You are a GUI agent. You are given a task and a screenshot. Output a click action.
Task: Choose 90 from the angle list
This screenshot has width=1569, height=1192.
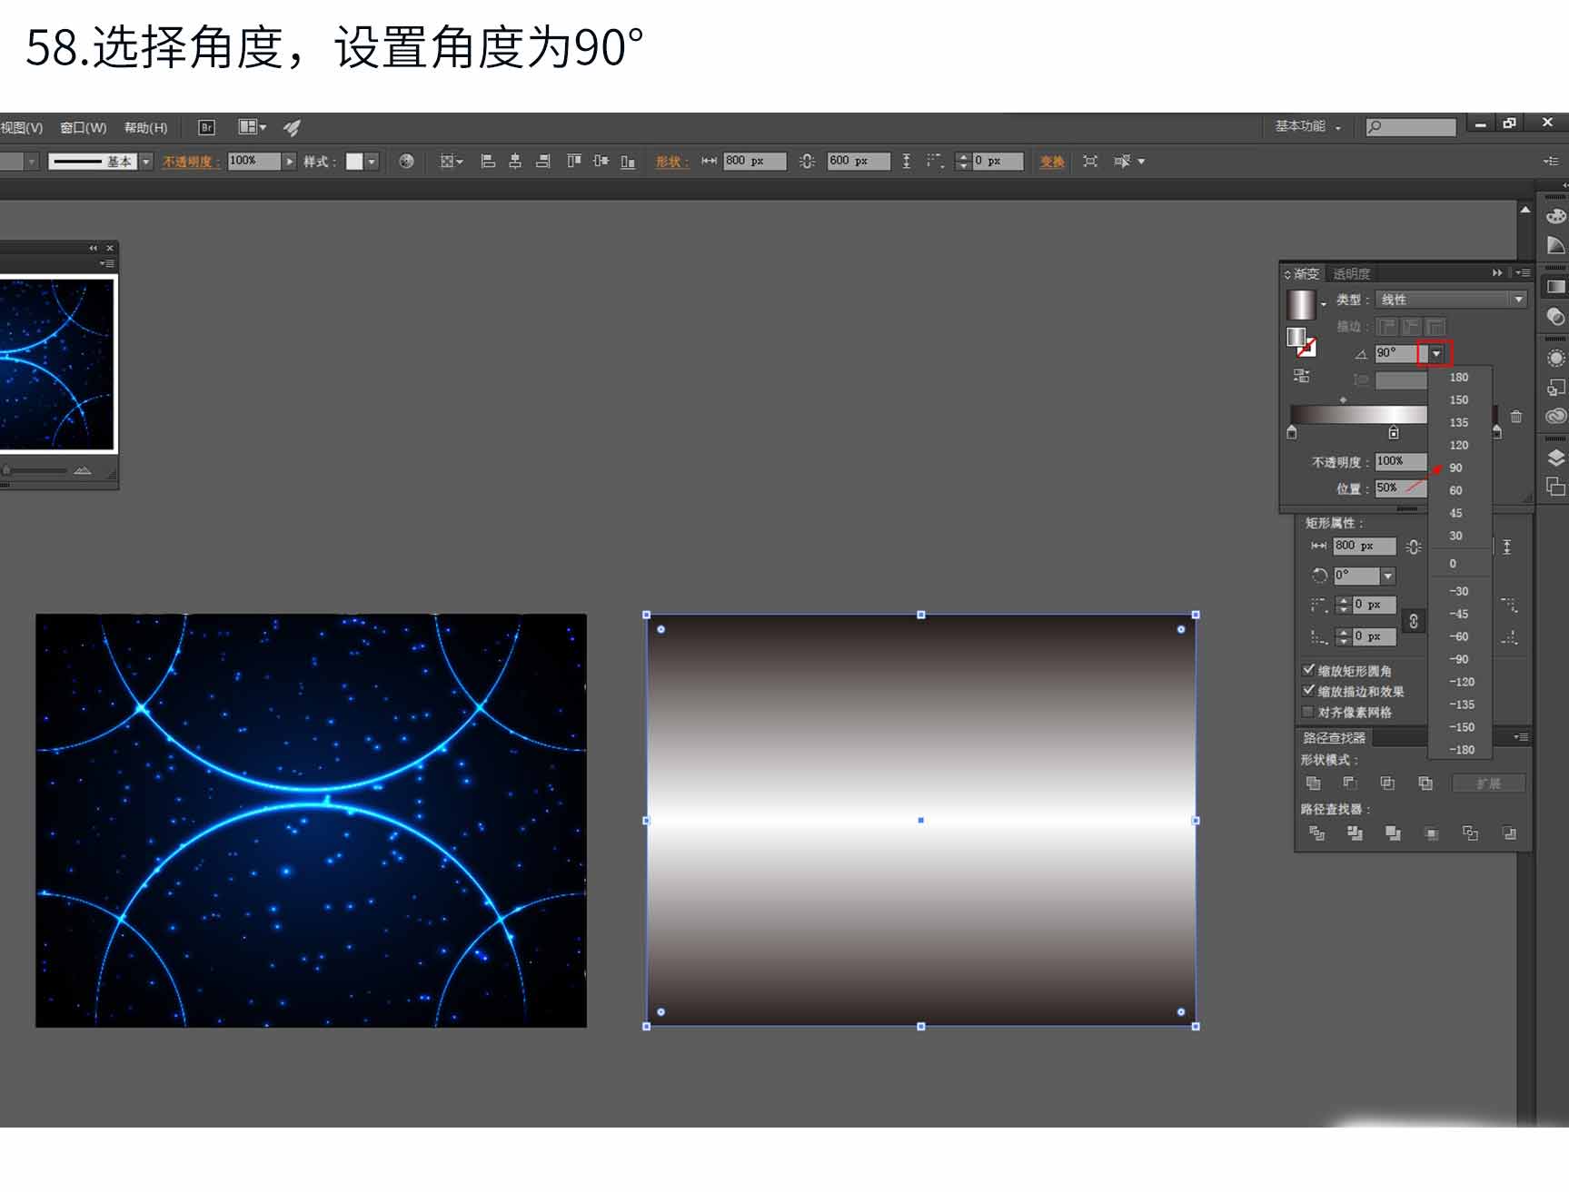click(1460, 468)
